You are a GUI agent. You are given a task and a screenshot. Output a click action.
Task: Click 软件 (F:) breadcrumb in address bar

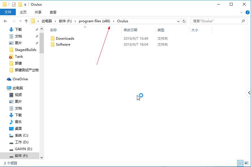[x=65, y=21]
